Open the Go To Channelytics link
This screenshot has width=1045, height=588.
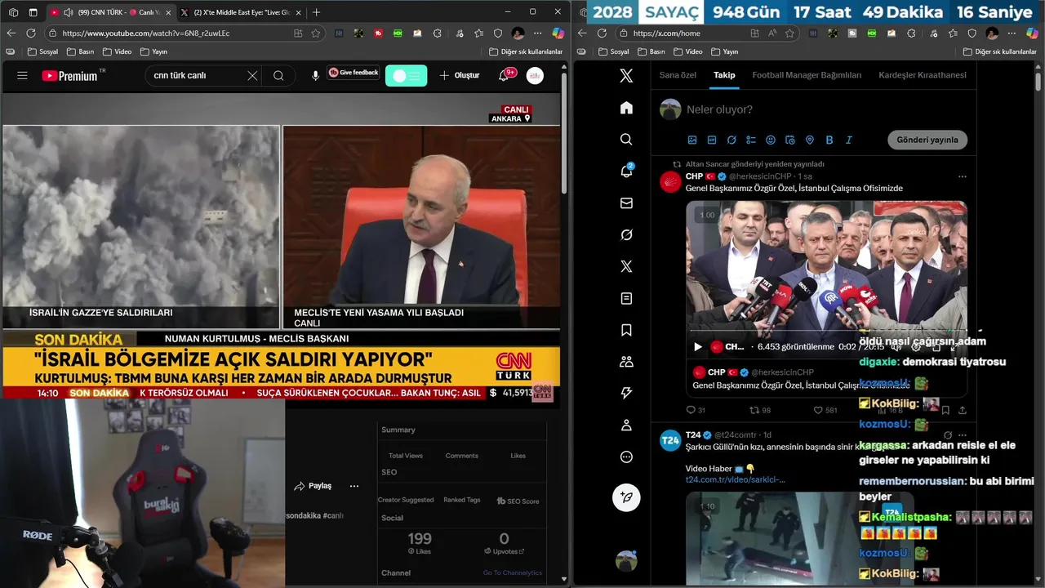(x=512, y=572)
